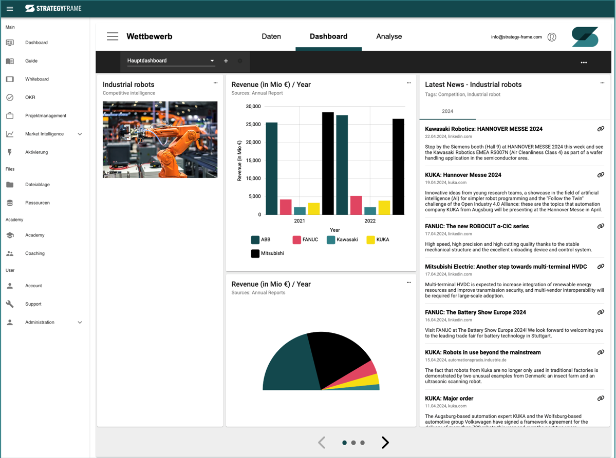
Task: Go to next dashboard page arrow
Action: click(x=385, y=443)
